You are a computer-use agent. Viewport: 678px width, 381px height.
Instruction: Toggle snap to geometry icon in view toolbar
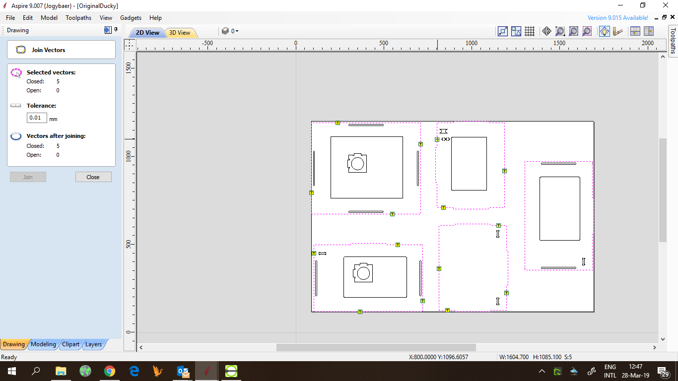point(503,31)
